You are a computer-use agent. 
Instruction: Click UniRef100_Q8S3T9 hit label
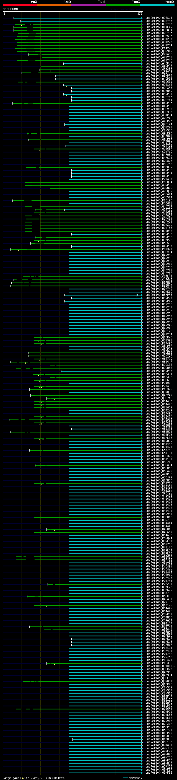(x=158, y=51)
